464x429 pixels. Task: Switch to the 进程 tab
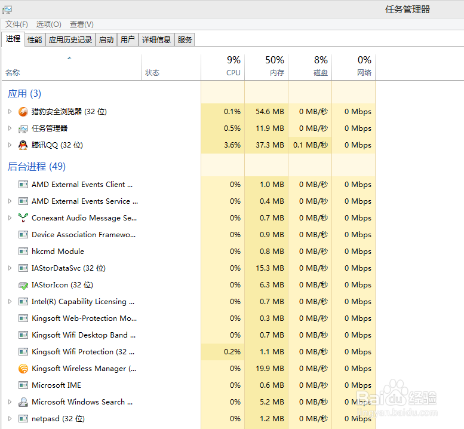coord(13,39)
